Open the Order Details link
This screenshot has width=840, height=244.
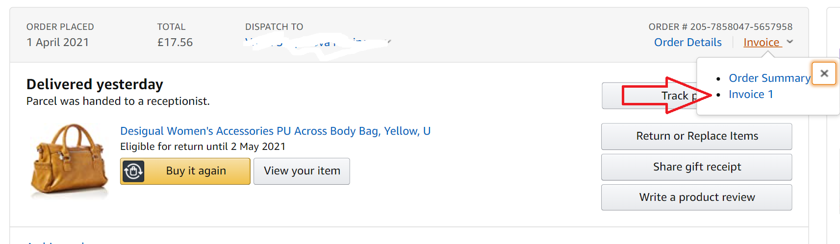tap(687, 43)
